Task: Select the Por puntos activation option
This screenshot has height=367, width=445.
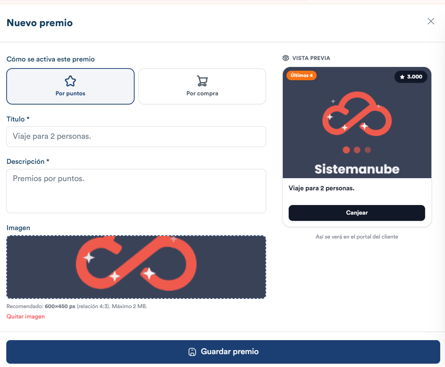Action: [x=70, y=86]
